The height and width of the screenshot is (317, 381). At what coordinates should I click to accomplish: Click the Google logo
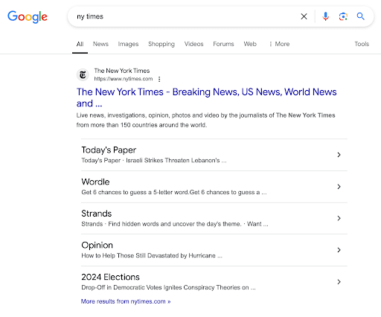(x=28, y=17)
